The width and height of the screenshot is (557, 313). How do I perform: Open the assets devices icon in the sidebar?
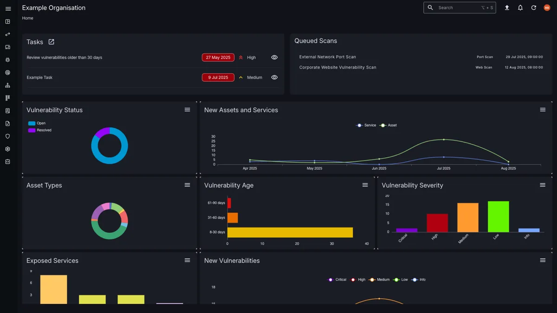click(x=8, y=47)
